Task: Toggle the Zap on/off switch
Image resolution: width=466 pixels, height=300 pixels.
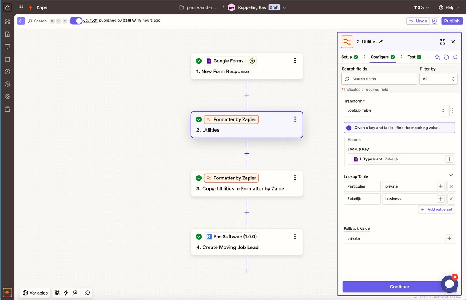Action: (x=76, y=21)
